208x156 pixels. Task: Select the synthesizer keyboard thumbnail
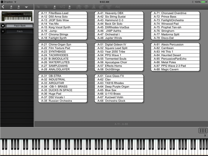coord(17,16)
